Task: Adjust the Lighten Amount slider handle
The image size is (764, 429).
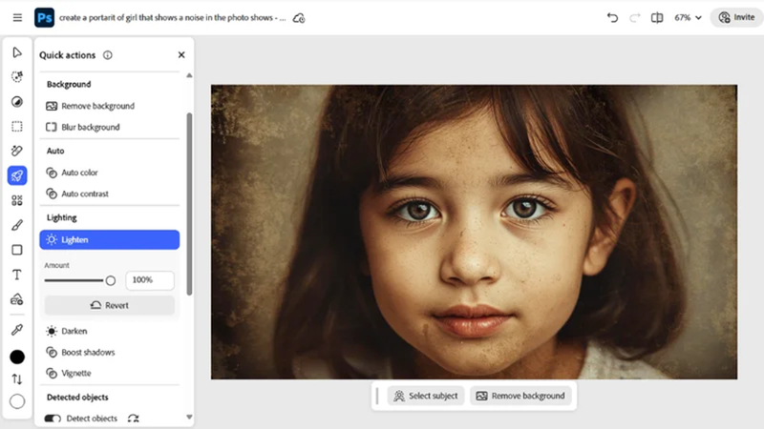Action: [111, 280]
